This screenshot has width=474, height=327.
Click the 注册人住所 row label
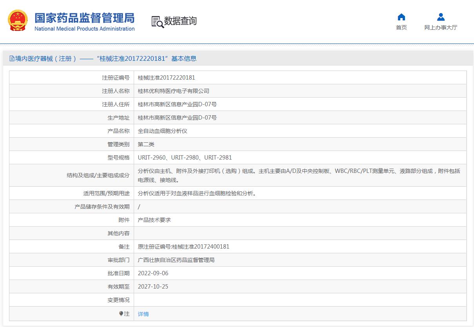pyautogui.click(x=116, y=104)
